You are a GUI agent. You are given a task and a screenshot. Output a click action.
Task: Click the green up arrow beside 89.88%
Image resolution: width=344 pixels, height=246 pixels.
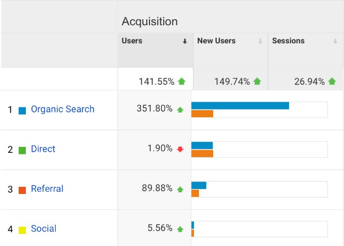tap(180, 189)
